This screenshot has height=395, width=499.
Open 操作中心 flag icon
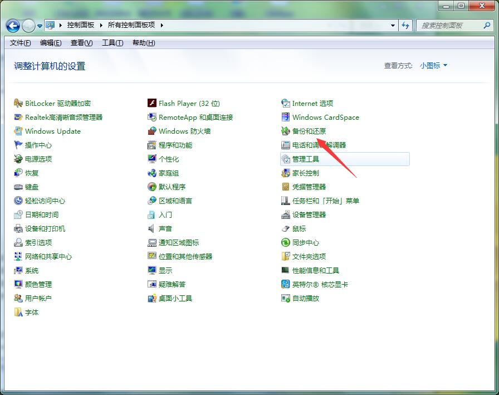pyautogui.click(x=18, y=145)
